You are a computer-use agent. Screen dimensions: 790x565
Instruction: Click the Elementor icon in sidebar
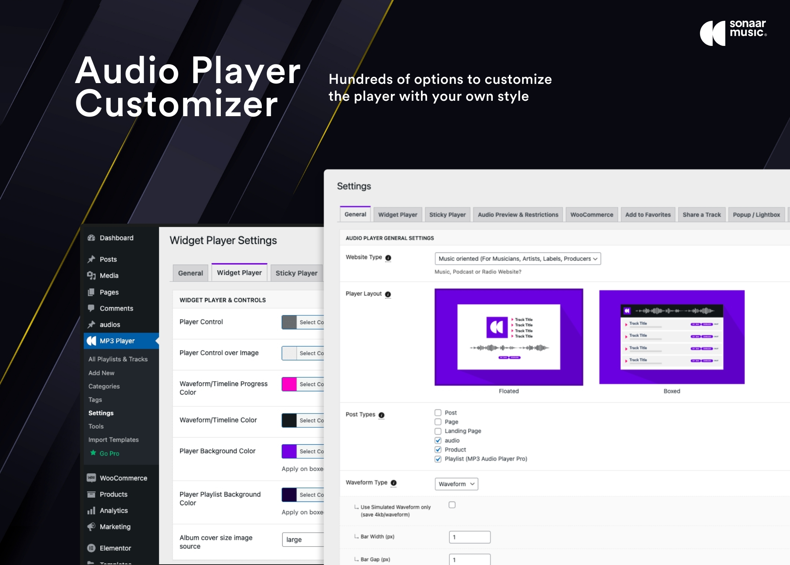point(93,547)
